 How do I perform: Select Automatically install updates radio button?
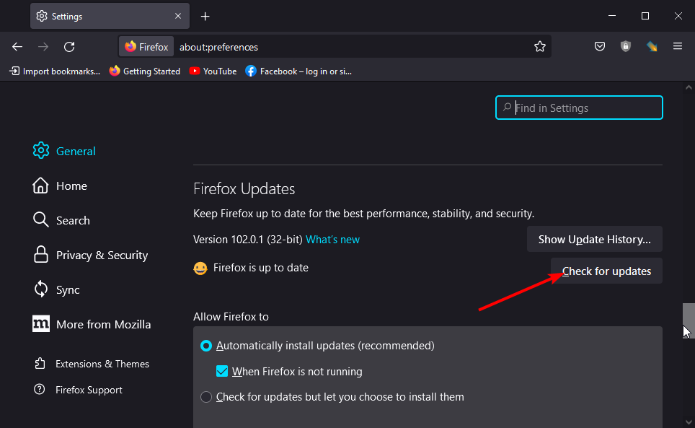(206, 346)
